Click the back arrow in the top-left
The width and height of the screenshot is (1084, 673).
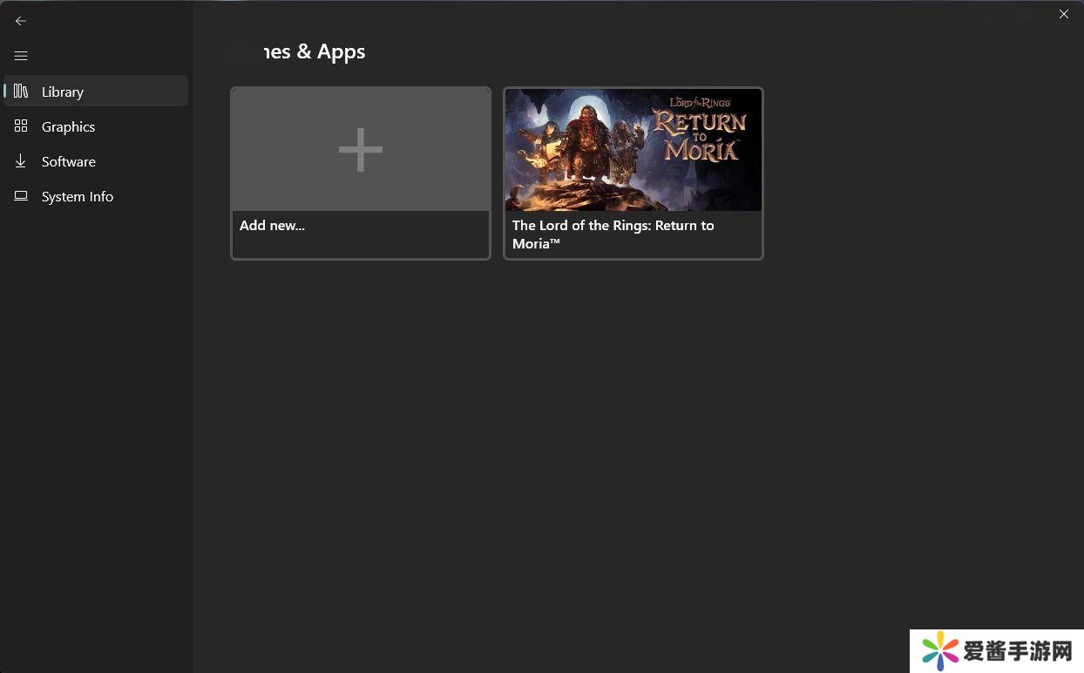[21, 21]
